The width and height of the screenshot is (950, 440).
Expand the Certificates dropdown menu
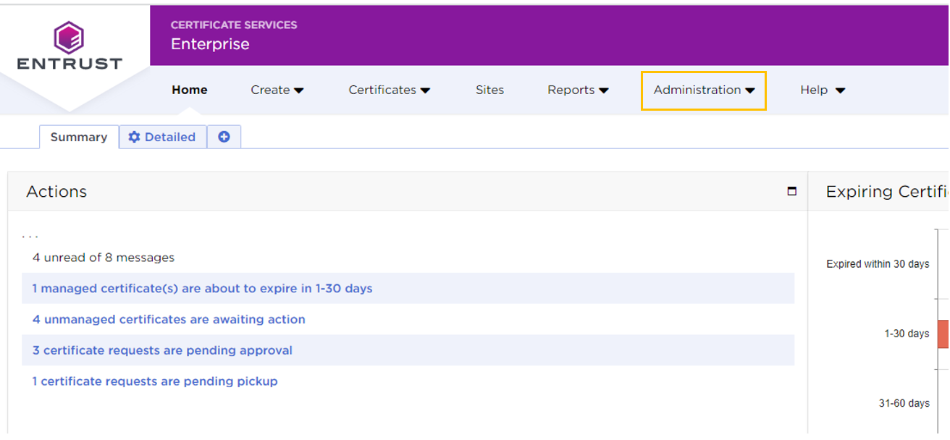pyautogui.click(x=390, y=90)
